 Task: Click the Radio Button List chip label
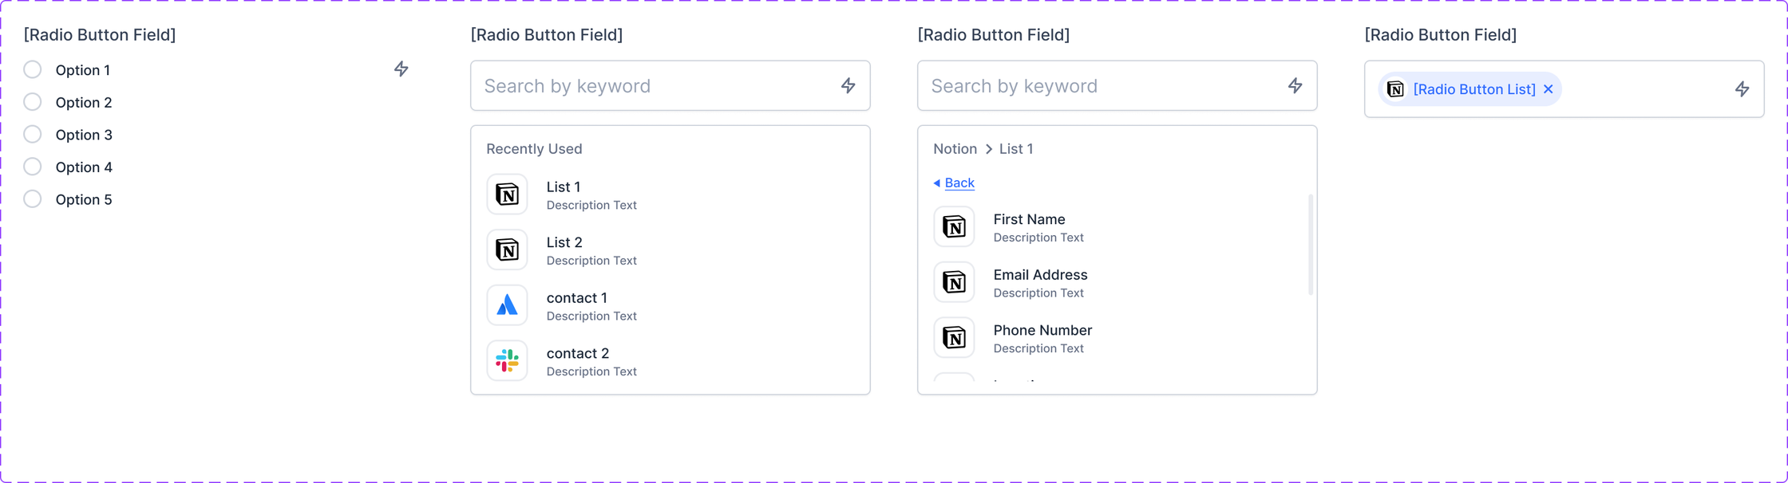[x=1474, y=89]
